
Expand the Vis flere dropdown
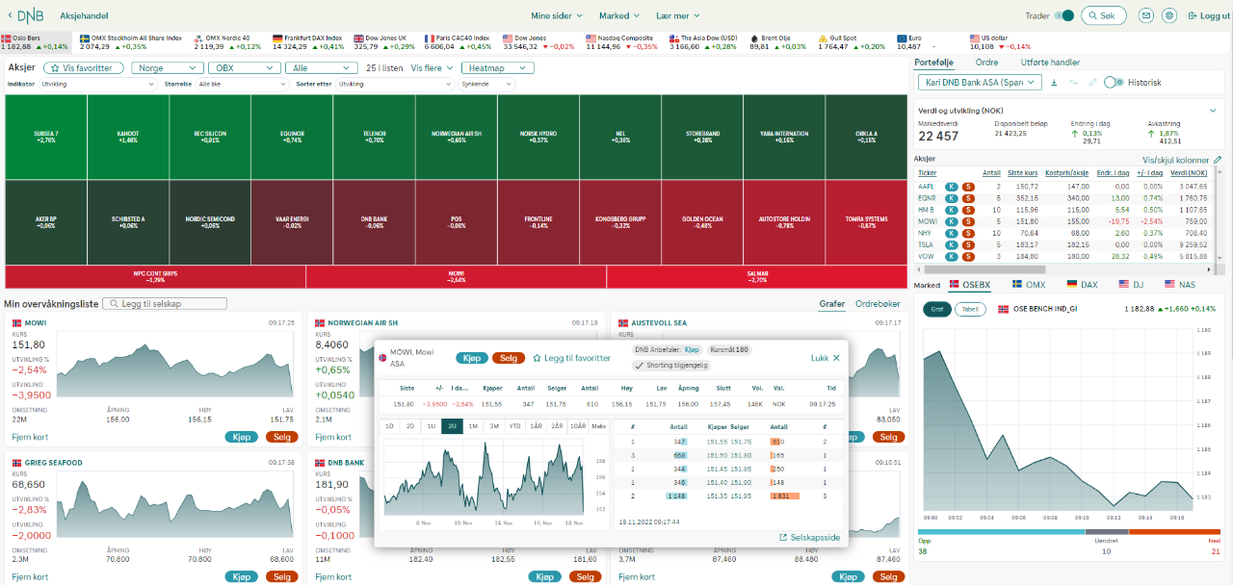point(432,68)
